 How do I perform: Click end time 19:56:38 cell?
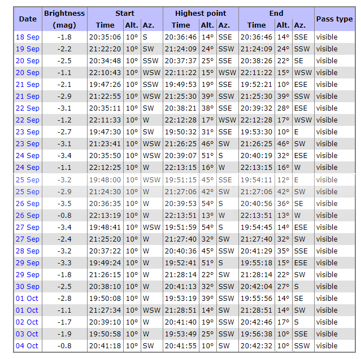(x=256, y=334)
